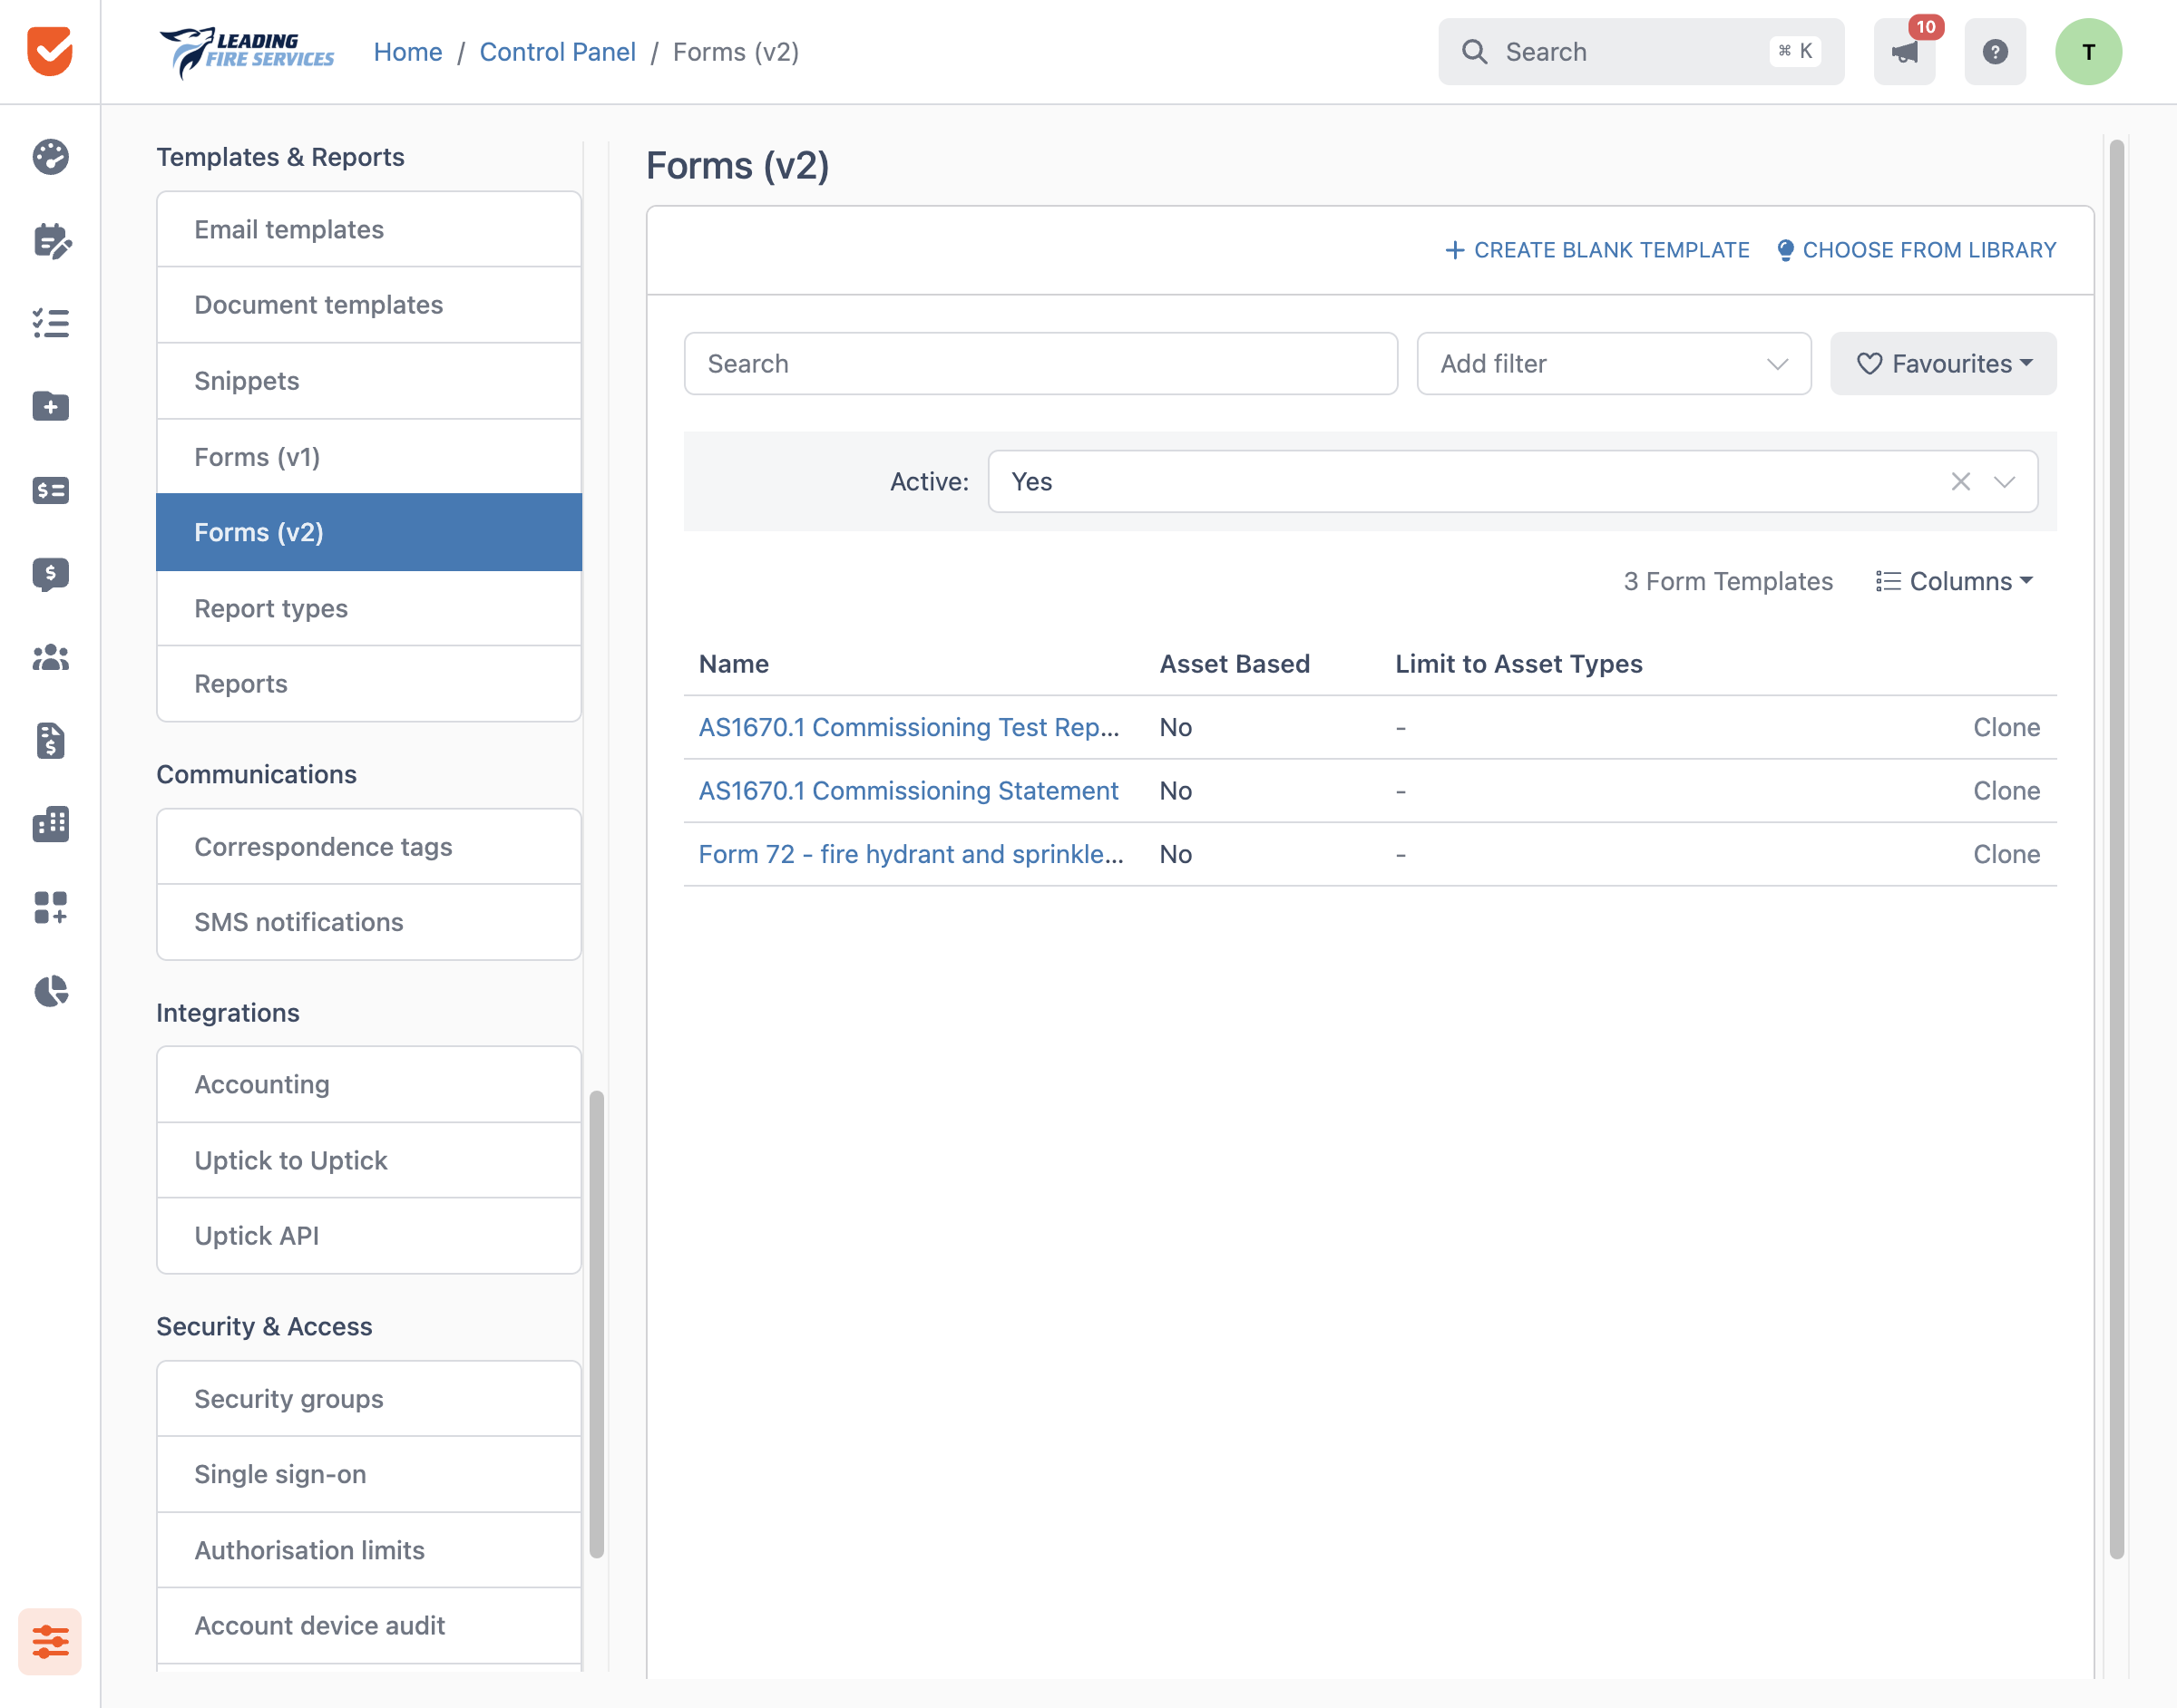This screenshot has width=2177, height=1708.
Task: Open the calendar edit icon in sidebar
Action: (x=50, y=240)
